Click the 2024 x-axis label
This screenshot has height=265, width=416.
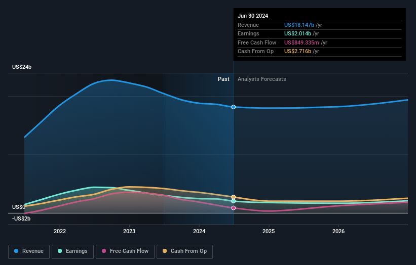(199, 231)
